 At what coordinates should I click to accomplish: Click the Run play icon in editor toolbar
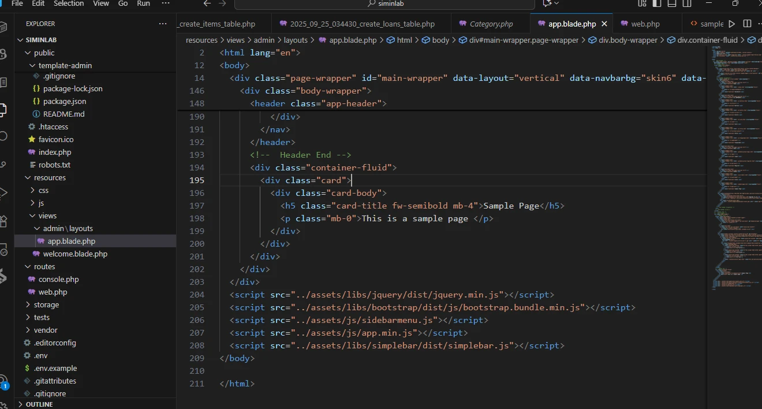[x=732, y=24]
